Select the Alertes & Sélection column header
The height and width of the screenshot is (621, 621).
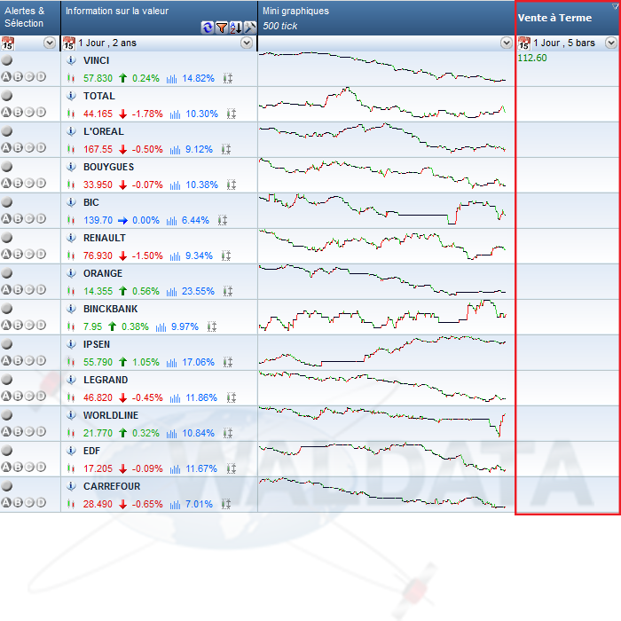tap(30, 18)
